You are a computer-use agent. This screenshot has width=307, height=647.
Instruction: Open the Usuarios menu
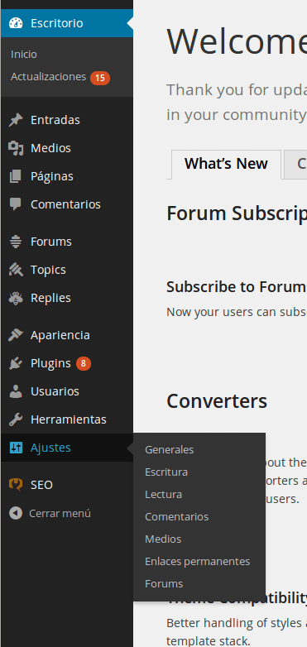(x=67, y=391)
